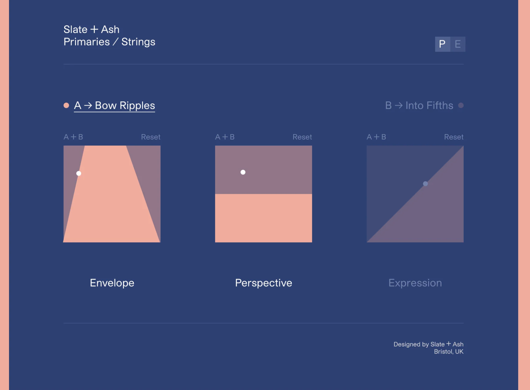Click the Slate + Ash Primaries title
The image size is (530, 390).
[x=109, y=36]
